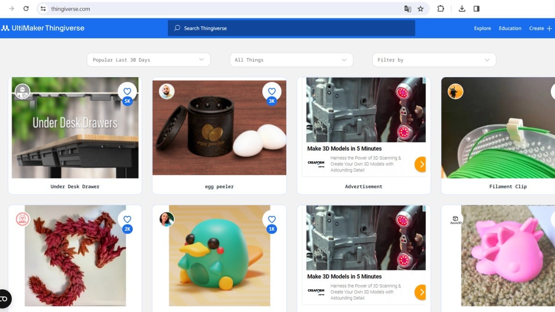Click the translate page icon
555x312 pixels.
[407, 9]
